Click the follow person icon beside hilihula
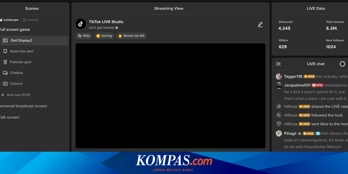348x174 pixels. click(x=278, y=115)
